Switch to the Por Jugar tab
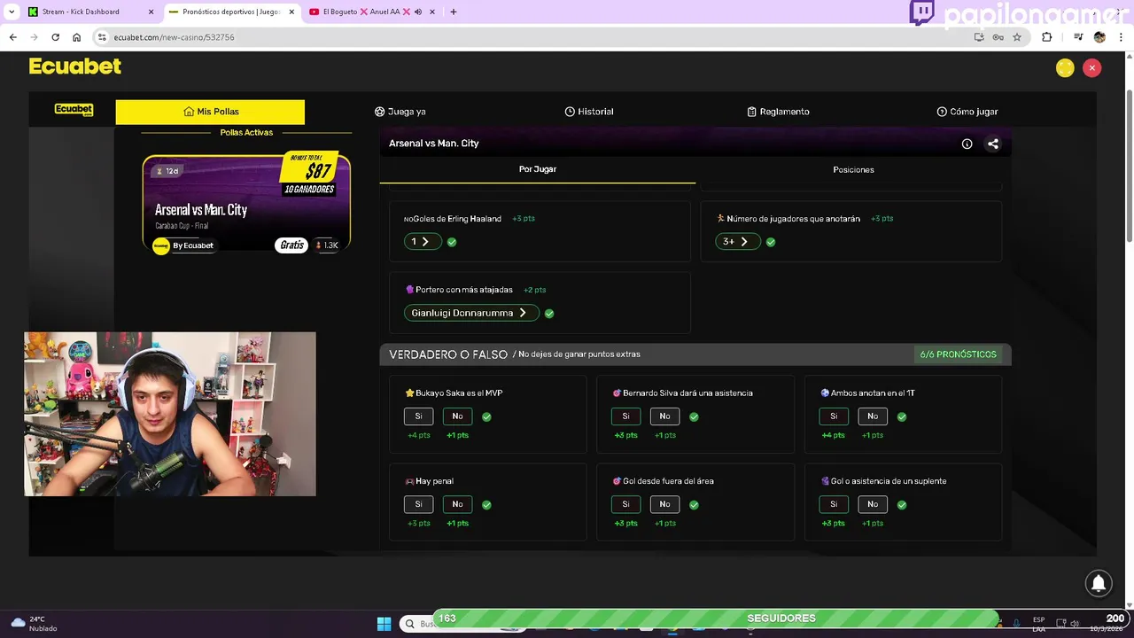1134x638 pixels. (x=538, y=169)
